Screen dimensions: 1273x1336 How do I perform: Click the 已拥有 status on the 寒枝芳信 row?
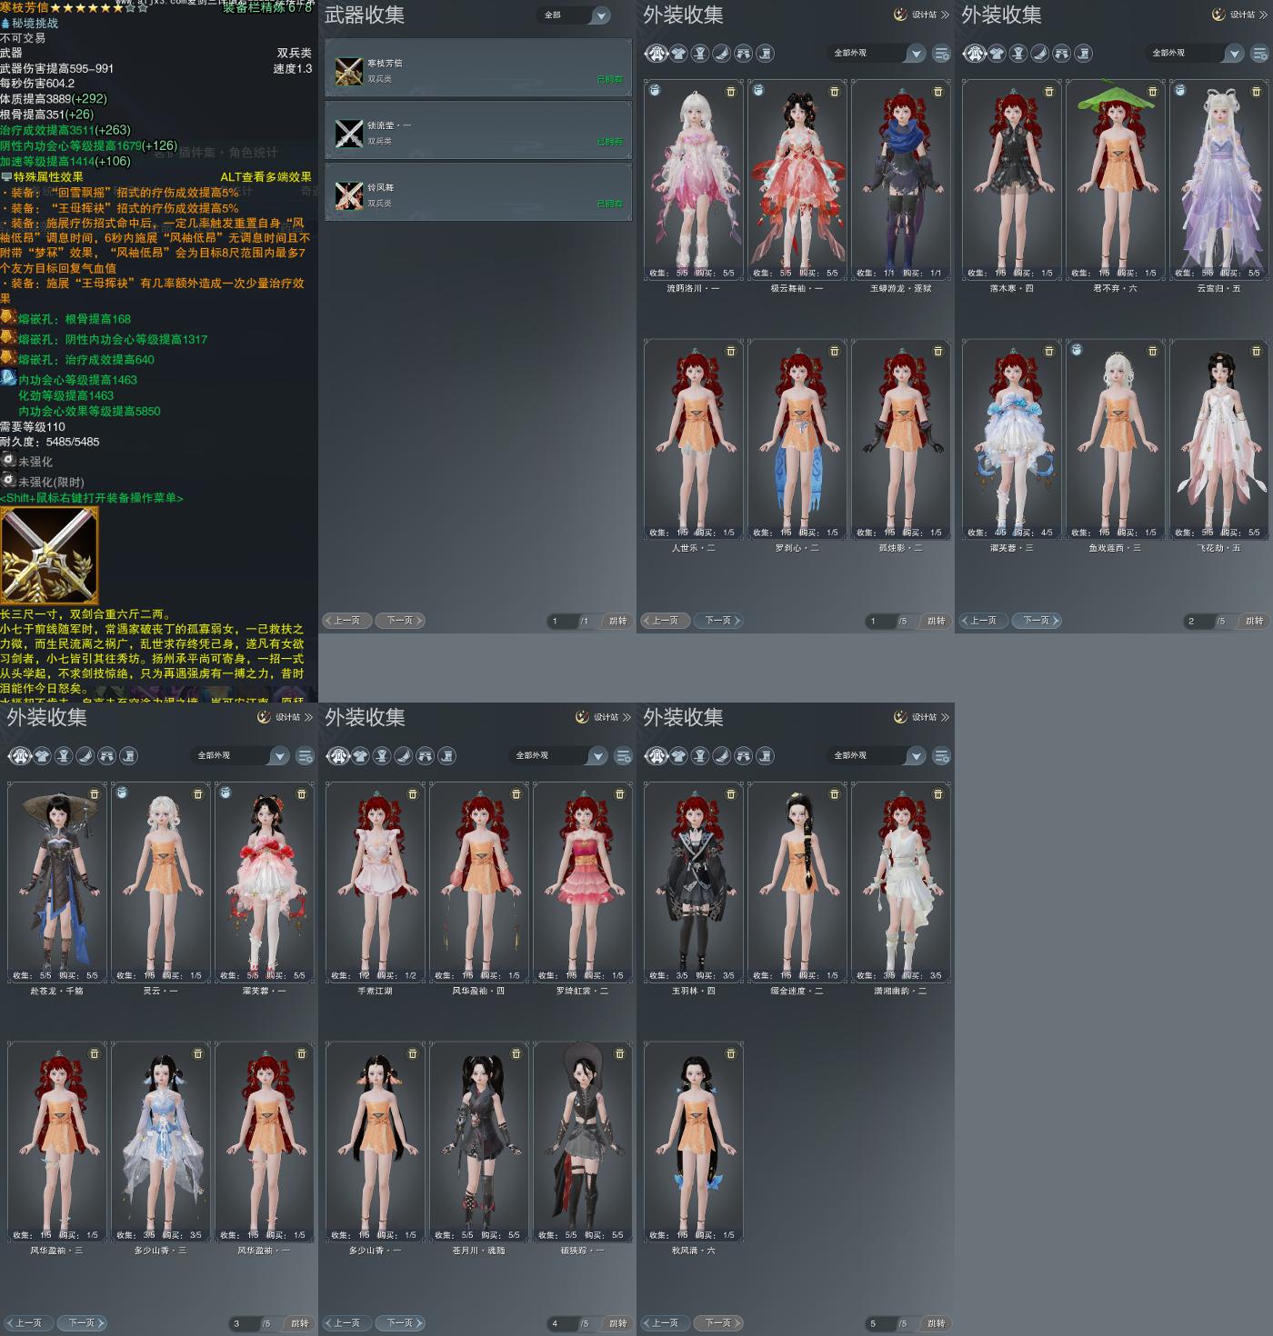coord(610,80)
